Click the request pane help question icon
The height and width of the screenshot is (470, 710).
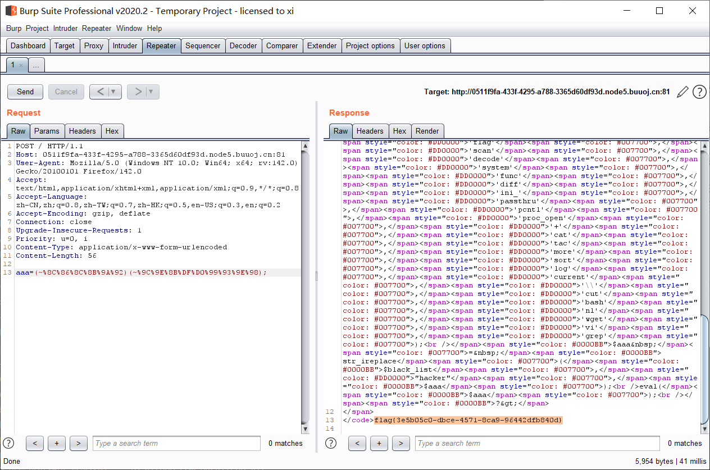coord(8,443)
